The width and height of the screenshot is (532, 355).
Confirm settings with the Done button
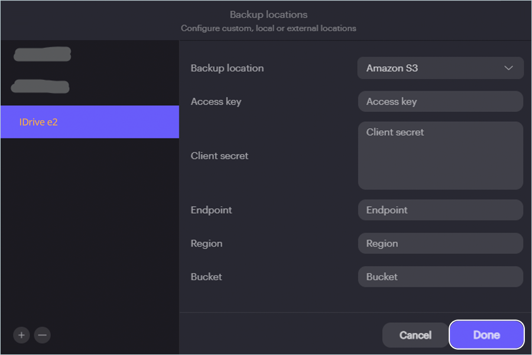tap(486, 335)
